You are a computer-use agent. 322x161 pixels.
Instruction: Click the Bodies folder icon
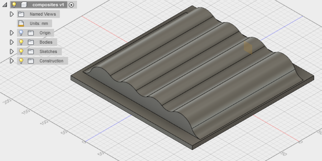pyautogui.click(x=31, y=42)
